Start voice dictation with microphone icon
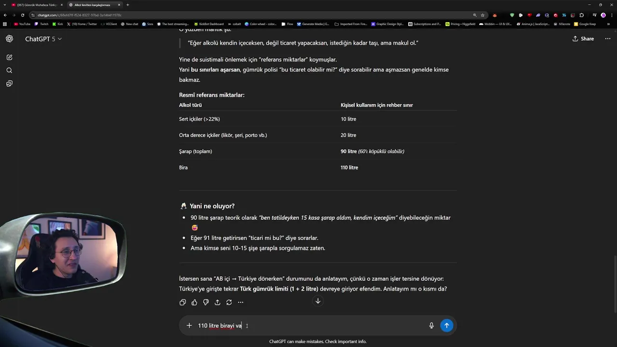Screen dimensions: 617x347 [431, 325]
